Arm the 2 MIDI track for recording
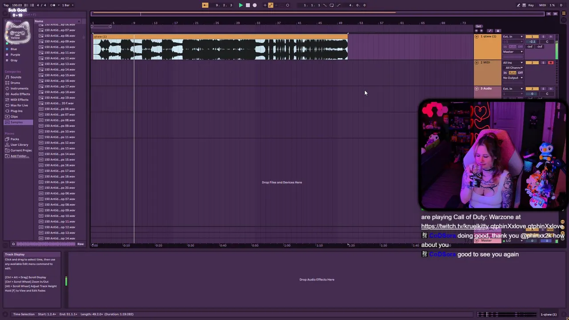569x320 pixels. pyautogui.click(x=551, y=63)
